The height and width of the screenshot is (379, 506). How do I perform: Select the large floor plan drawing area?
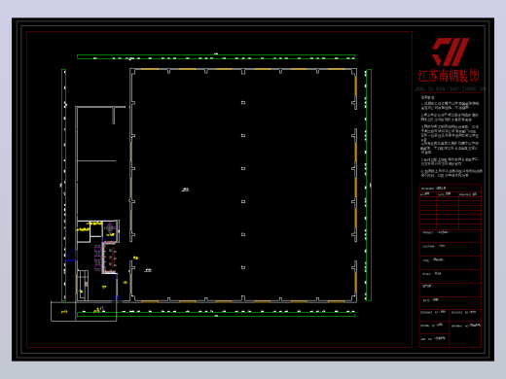[219, 189]
